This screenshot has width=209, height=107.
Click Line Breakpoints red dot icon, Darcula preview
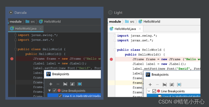point(59,91)
